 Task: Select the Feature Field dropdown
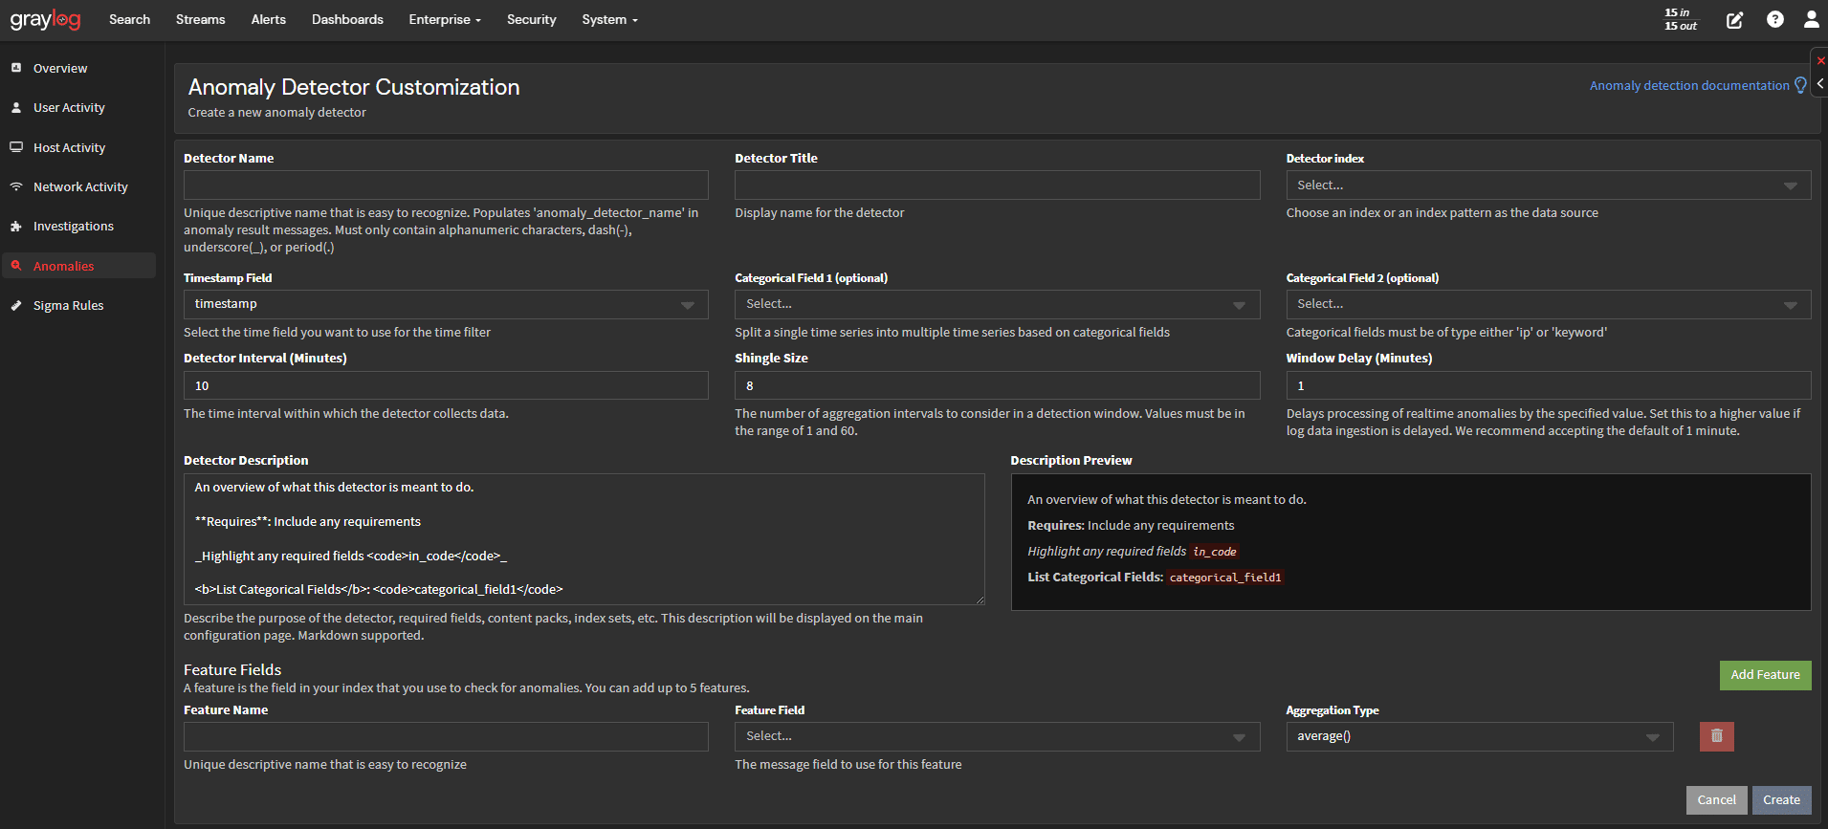point(996,736)
